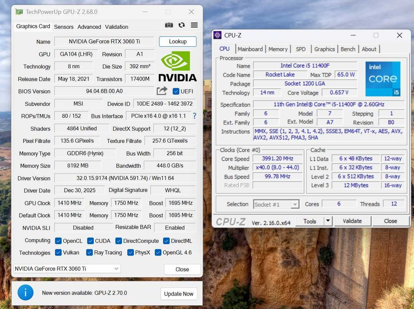Open the GPU selection dropdown in GPU-Z
The image size is (414, 309).
click(x=67, y=269)
